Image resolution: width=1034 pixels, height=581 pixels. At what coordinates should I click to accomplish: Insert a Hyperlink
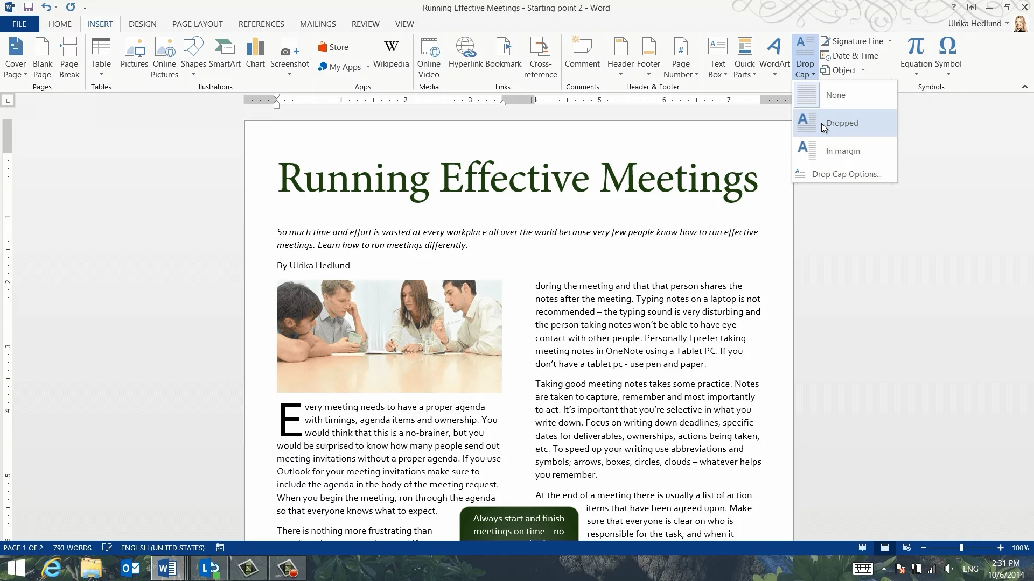(x=465, y=54)
